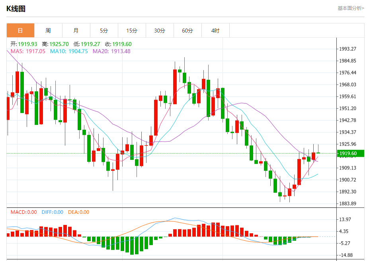369x261 pixels.
Task: Click the 1968.03 price axis label
Action: pos(348,84)
